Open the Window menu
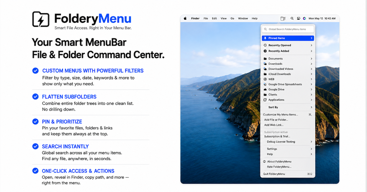The width and height of the screenshot is (367, 192). (x=243, y=18)
